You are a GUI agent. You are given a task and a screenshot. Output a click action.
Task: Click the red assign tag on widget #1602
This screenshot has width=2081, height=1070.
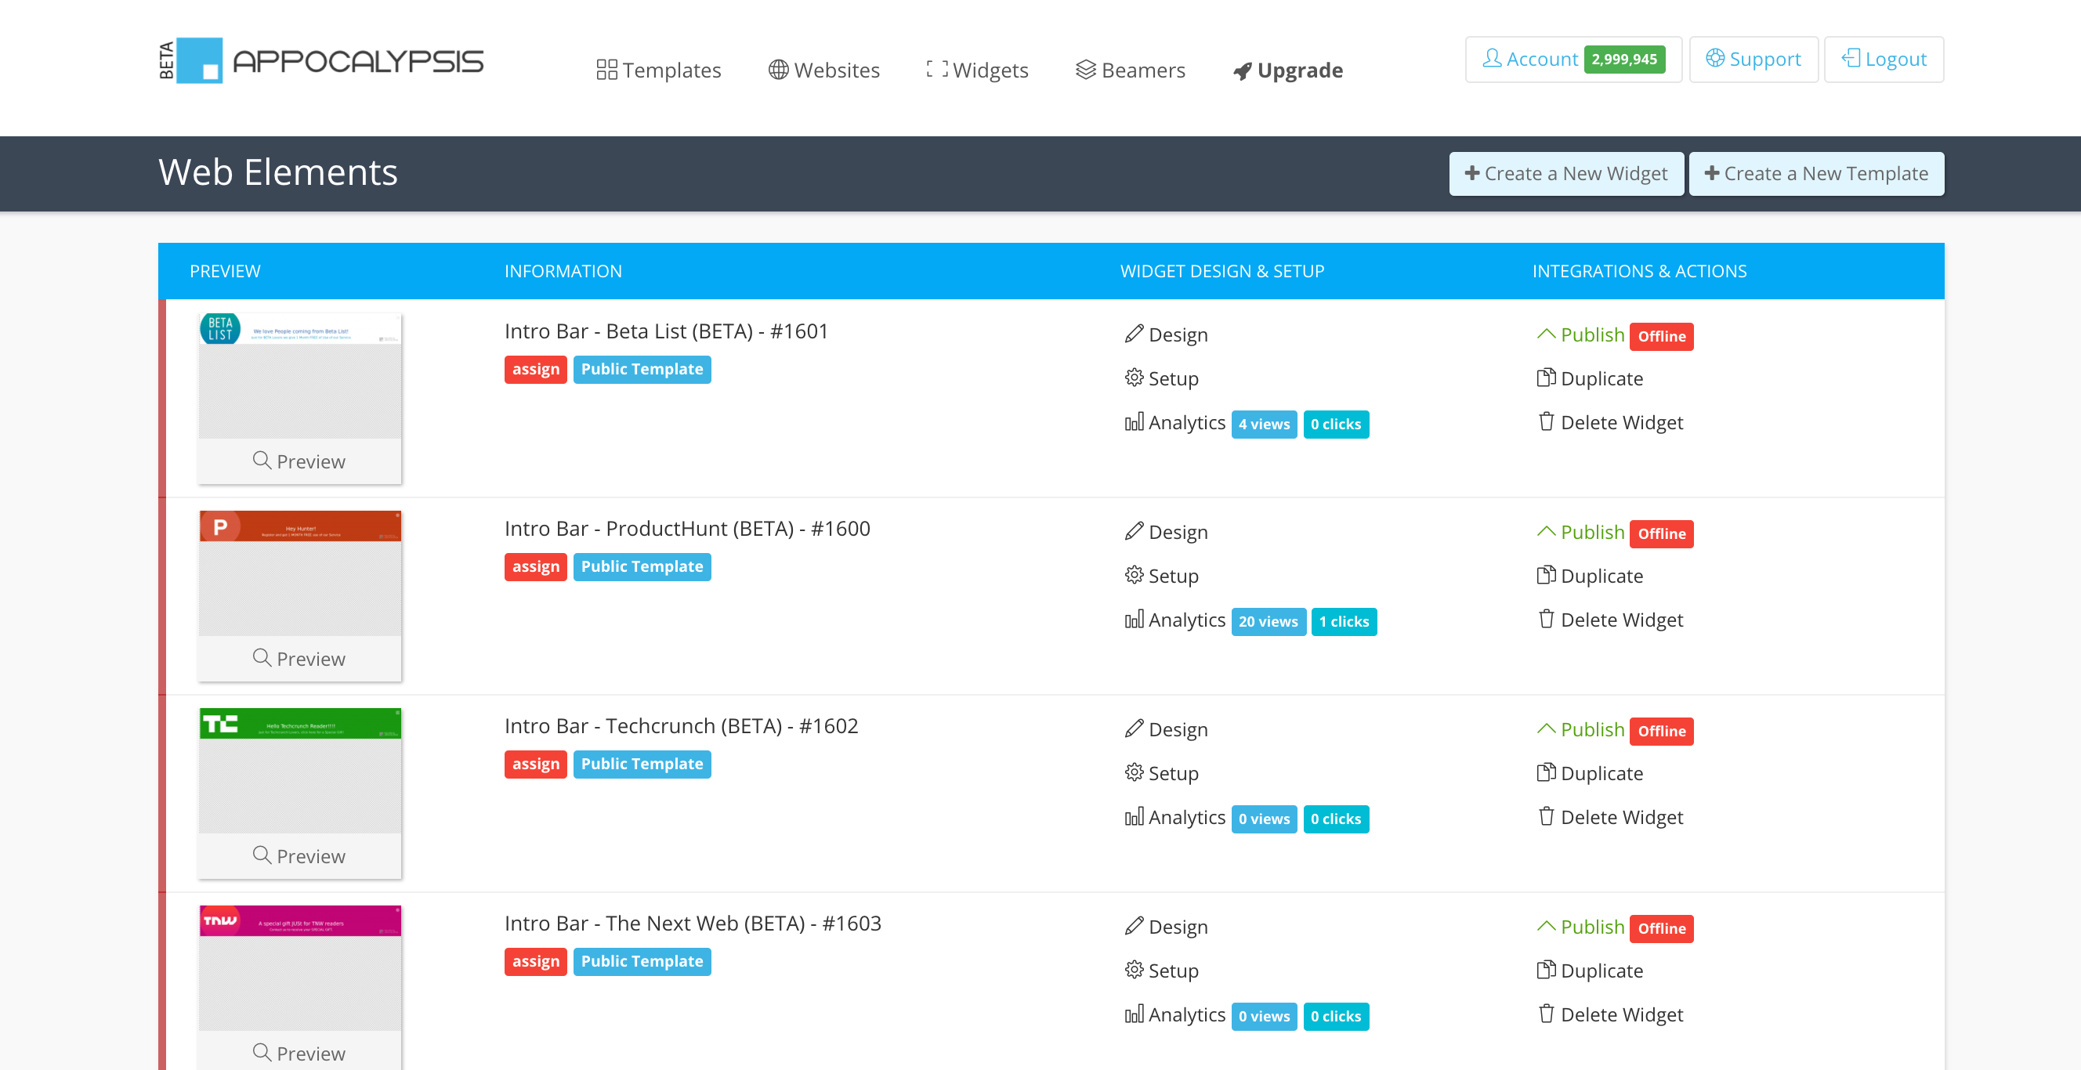[x=535, y=764]
